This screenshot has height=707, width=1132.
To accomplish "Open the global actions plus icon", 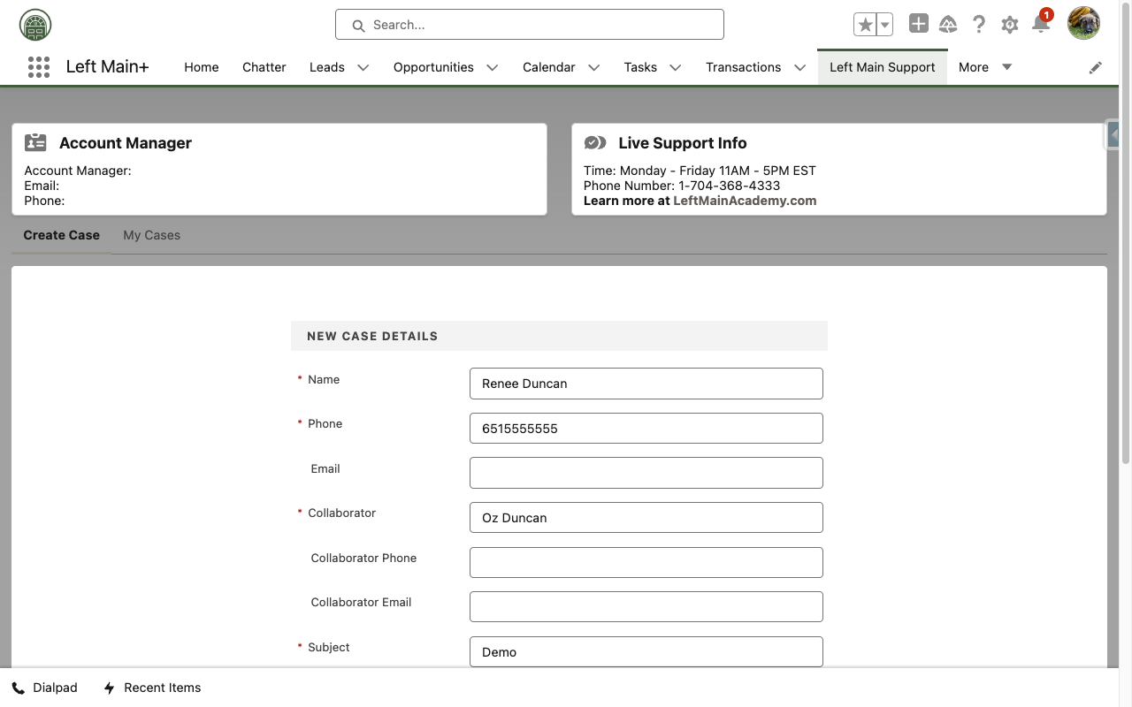I will tap(919, 25).
